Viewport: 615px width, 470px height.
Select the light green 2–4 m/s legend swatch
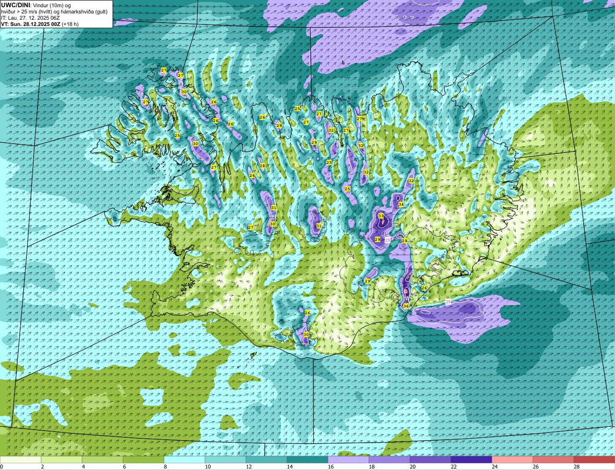61,460
